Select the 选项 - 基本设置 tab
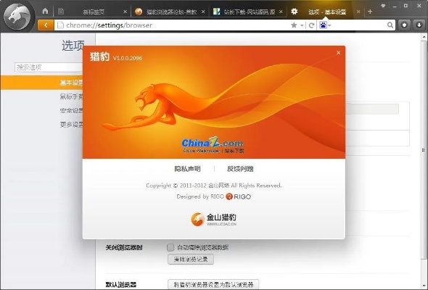 click(x=326, y=12)
